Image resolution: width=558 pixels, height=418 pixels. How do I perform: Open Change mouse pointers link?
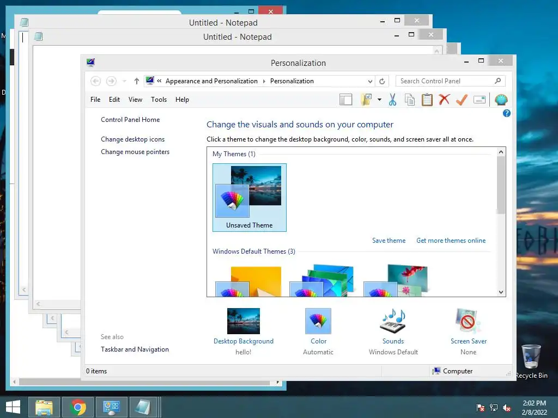point(135,152)
